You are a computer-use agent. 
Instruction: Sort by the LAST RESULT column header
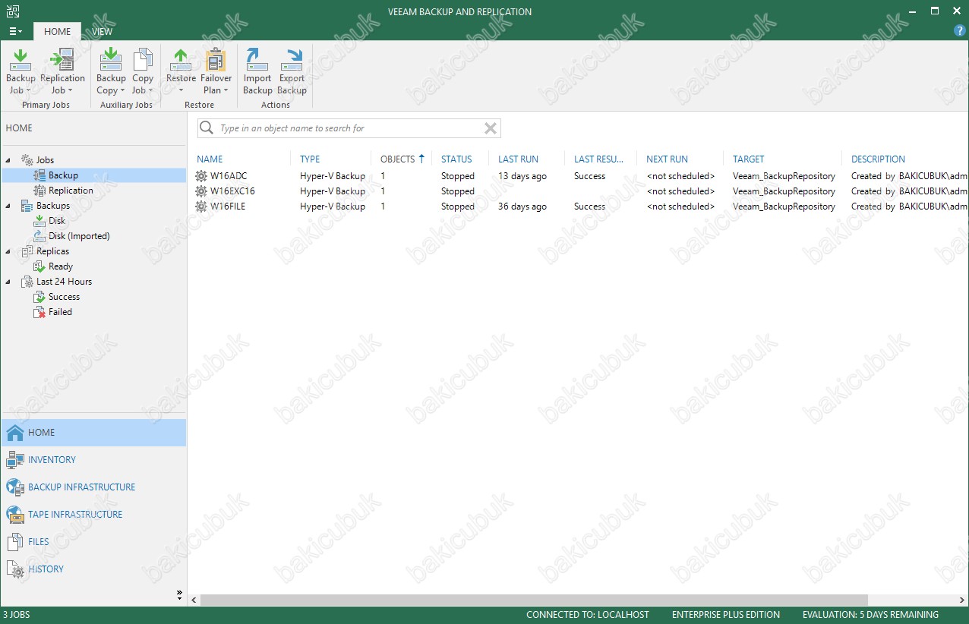pos(598,159)
